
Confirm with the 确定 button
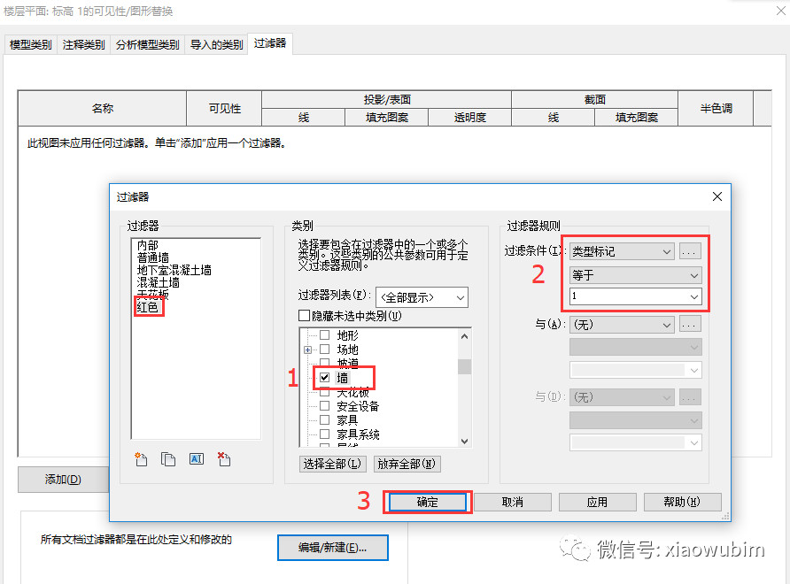[427, 502]
